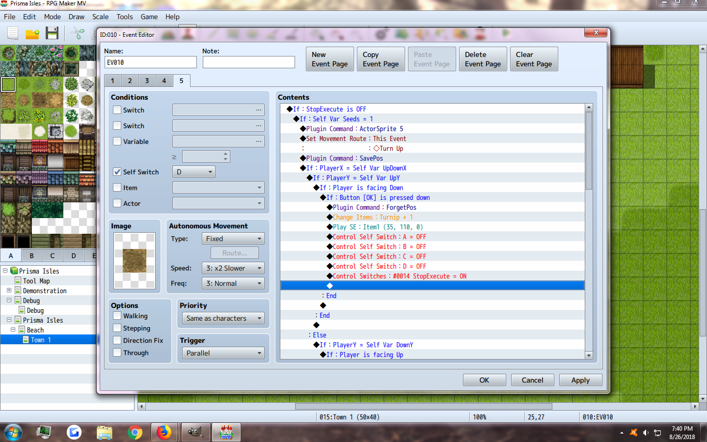707x442 pixels.
Task: Click Copy Event Page button
Action: point(381,59)
